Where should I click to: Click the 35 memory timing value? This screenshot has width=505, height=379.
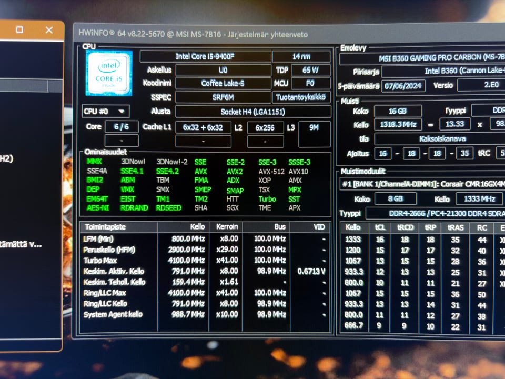coord(464,153)
